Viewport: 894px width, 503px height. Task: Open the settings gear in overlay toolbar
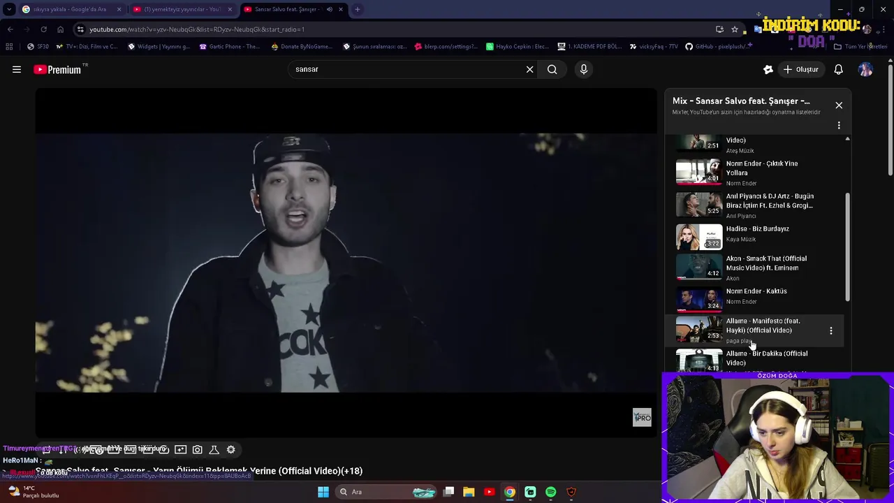click(x=231, y=450)
